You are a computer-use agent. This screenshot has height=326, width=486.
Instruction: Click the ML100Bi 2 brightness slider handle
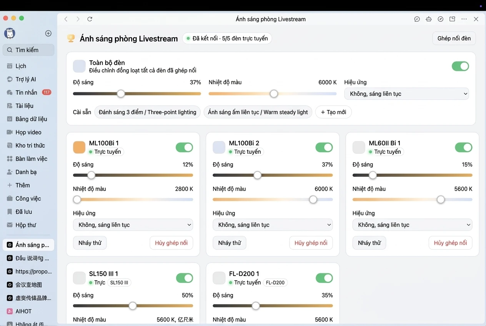(x=257, y=175)
